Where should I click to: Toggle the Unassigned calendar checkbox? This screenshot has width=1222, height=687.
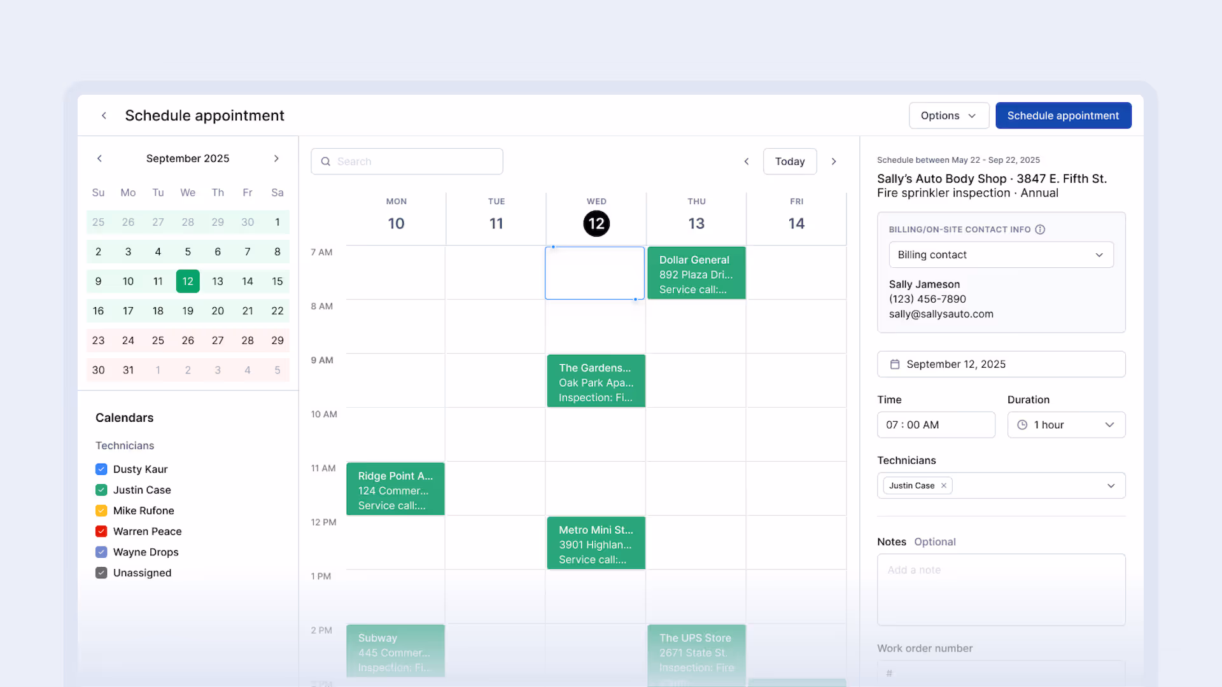101,573
